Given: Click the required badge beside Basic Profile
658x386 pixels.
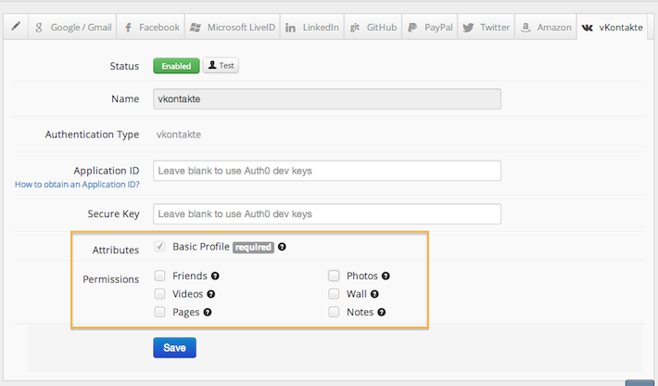Looking at the screenshot, I should coord(253,248).
